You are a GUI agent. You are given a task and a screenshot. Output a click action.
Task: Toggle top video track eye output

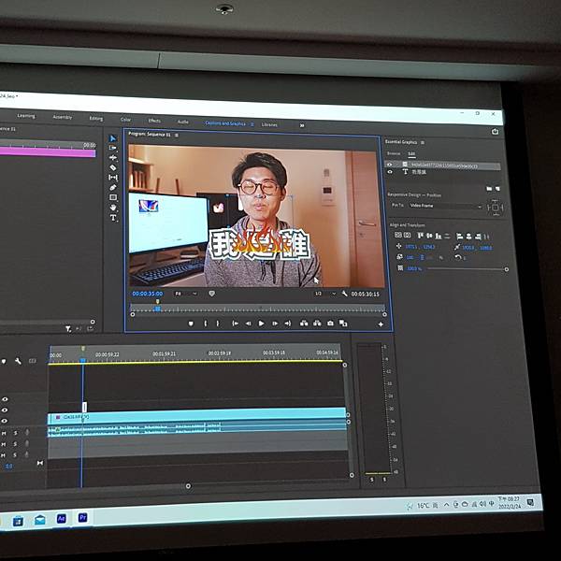(x=5, y=399)
